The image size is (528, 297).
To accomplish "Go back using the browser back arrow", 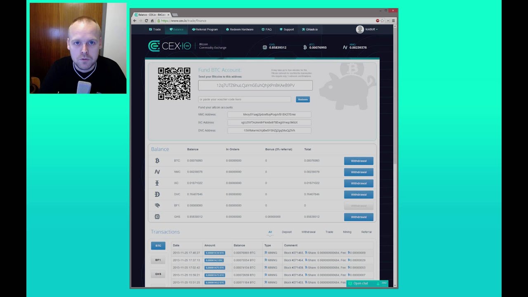I will [134, 21].
